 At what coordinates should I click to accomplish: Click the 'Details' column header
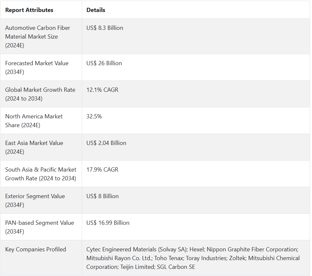(x=96, y=10)
